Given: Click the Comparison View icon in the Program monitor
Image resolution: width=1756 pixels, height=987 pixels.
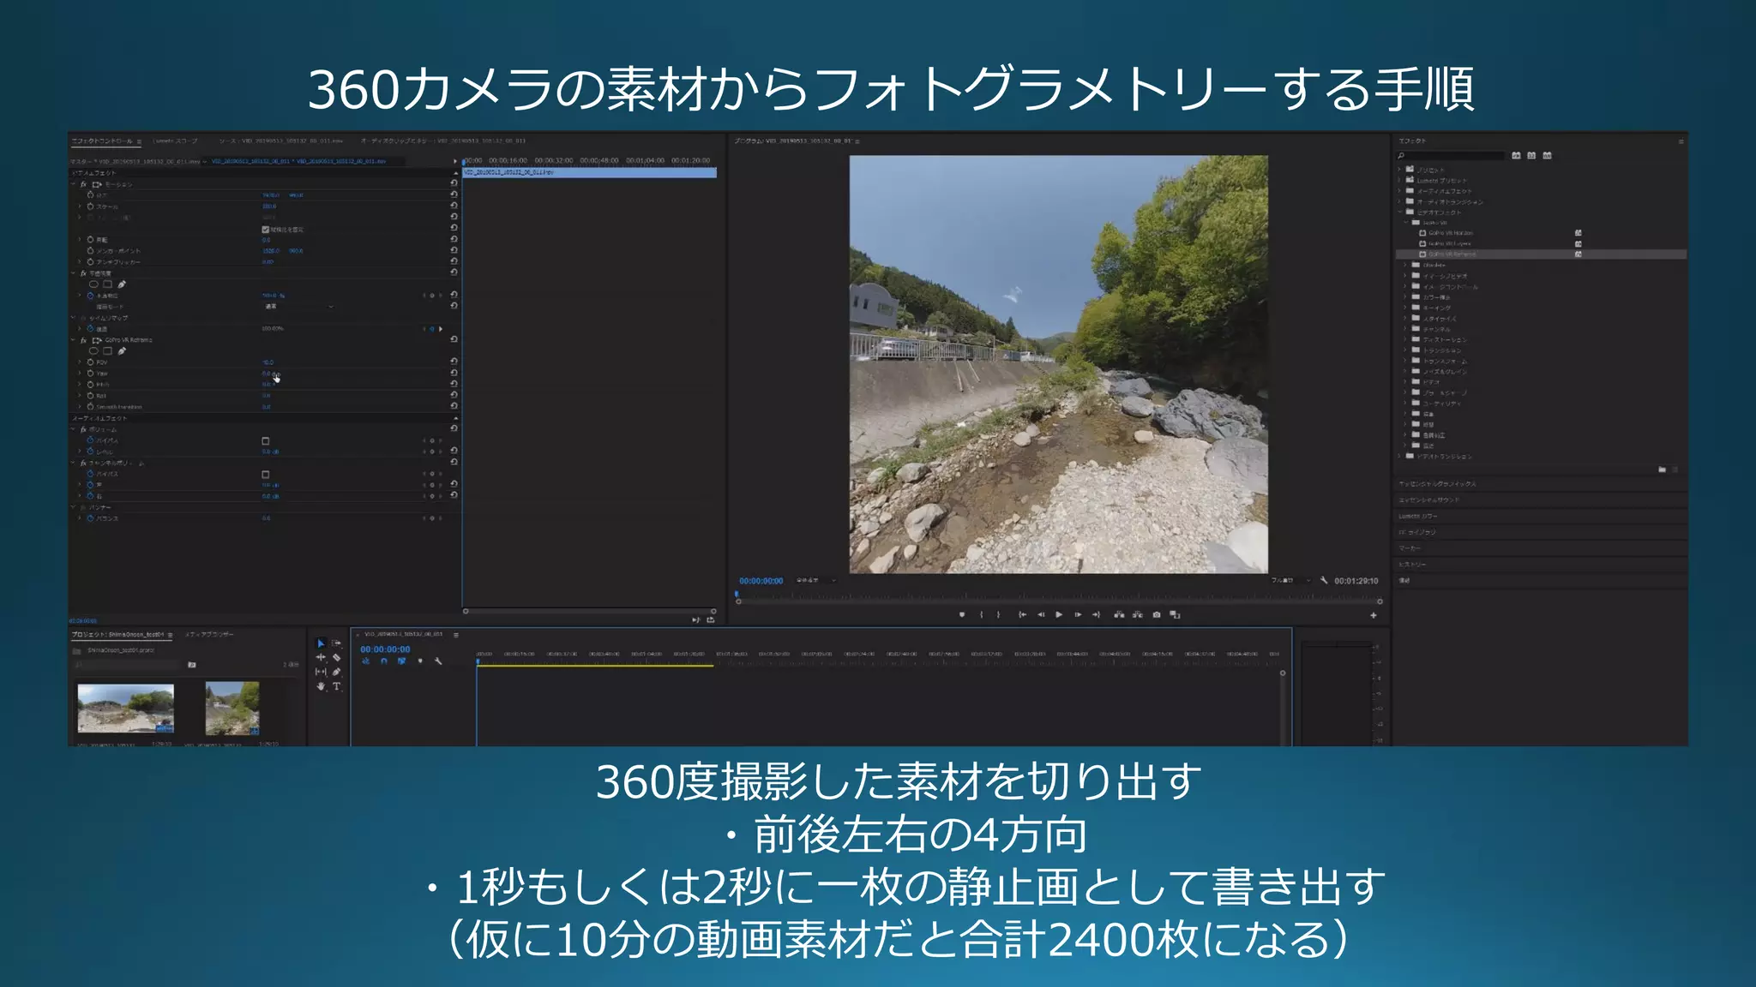Looking at the screenshot, I should [x=1176, y=614].
